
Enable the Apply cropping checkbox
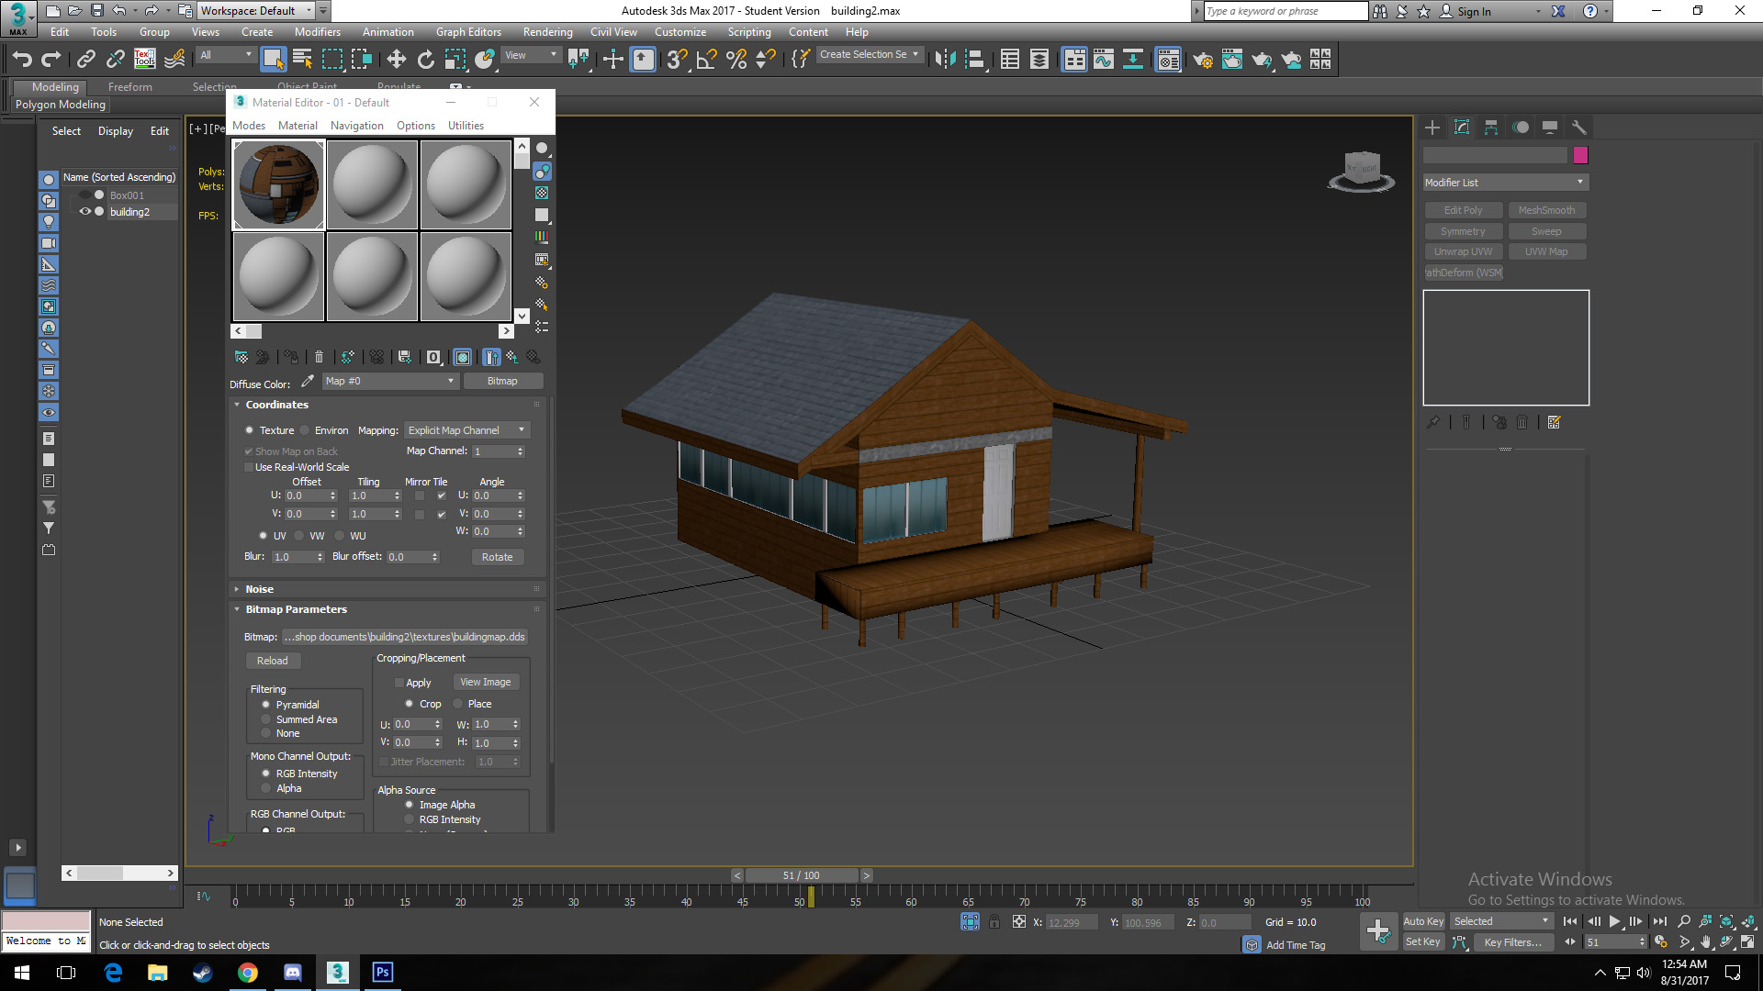click(399, 683)
